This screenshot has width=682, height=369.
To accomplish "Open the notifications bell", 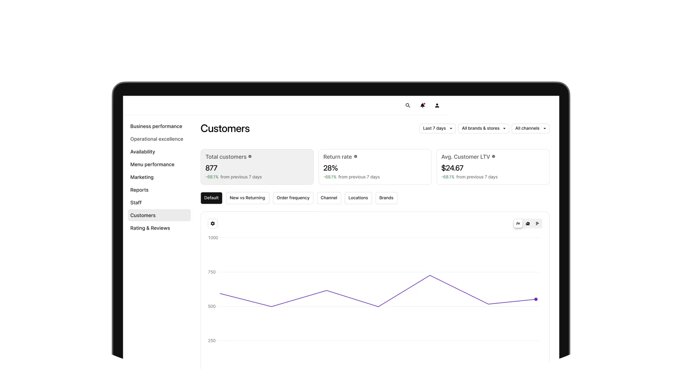I will pos(422,106).
